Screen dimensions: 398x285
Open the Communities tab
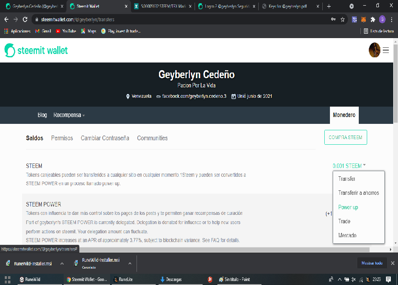152,138
